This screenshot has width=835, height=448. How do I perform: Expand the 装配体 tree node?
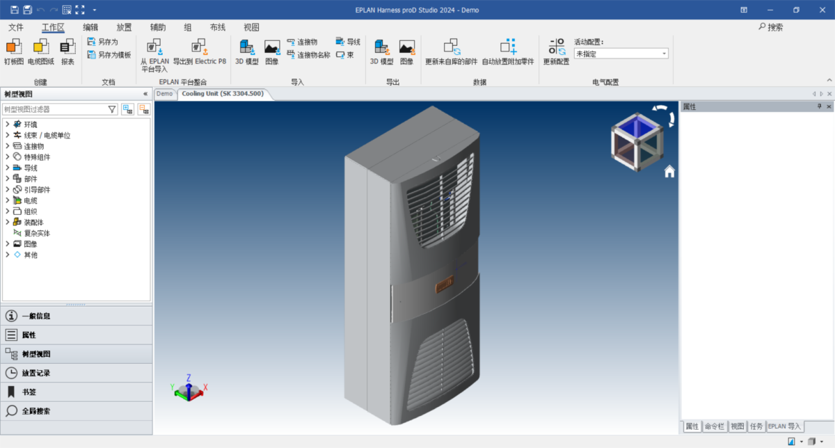[7, 222]
